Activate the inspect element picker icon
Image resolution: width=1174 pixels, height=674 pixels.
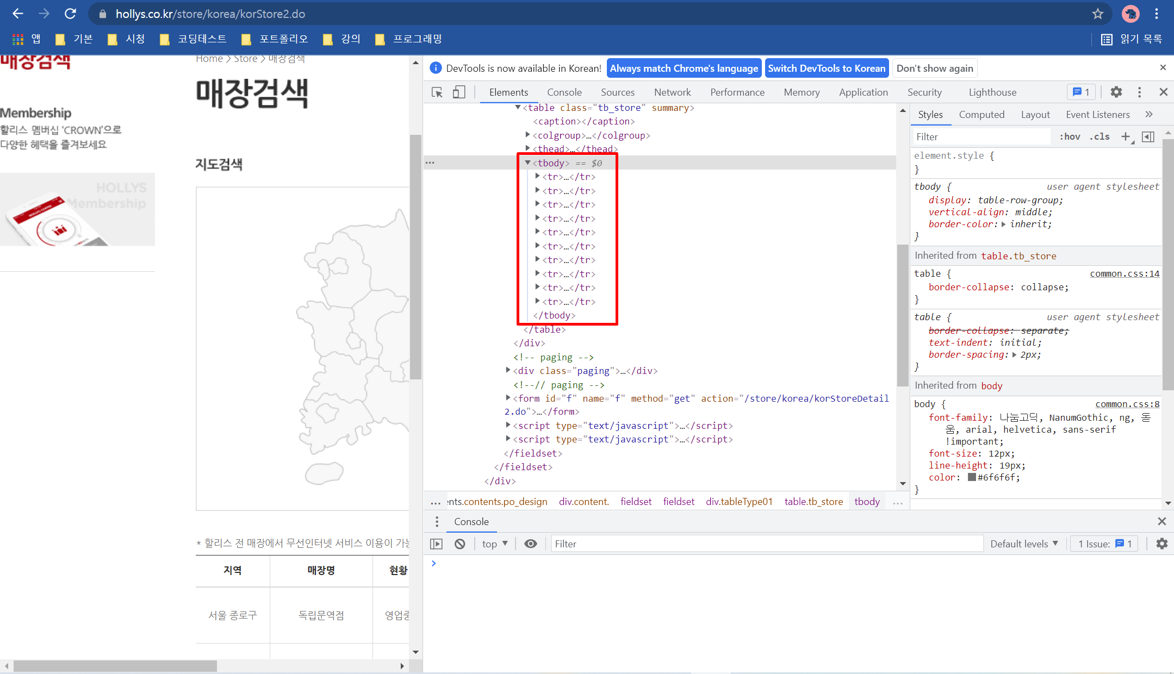click(437, 92)
